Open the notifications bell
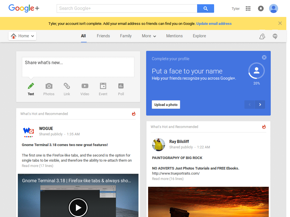 pyautogui.click(x=261, y=8)
